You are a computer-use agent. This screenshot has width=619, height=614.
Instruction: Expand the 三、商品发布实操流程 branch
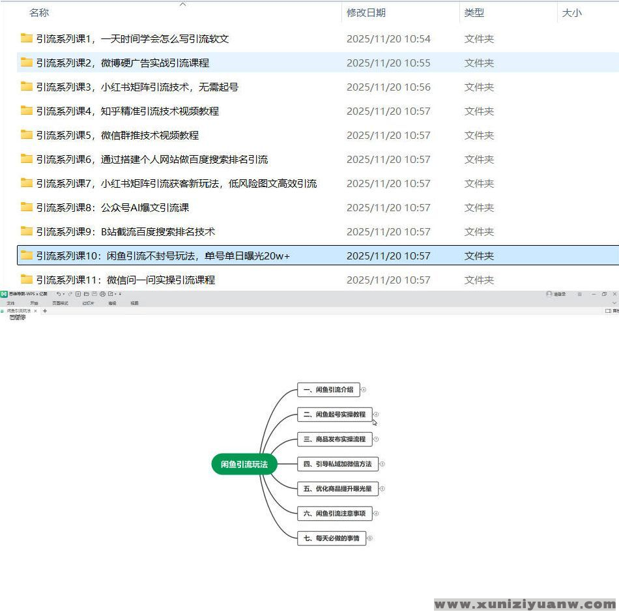[376, 439]
